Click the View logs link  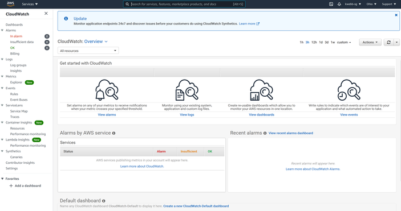187,115
